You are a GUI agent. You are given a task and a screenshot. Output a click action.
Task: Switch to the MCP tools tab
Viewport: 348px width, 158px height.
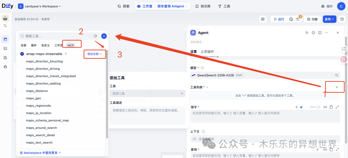(71, 45)
